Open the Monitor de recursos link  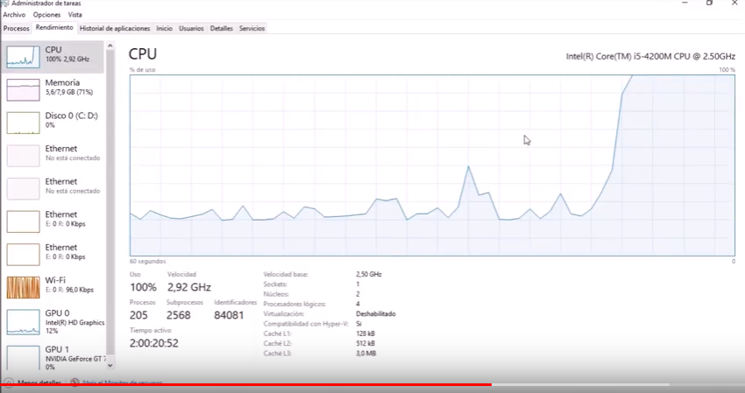click(x=123, y=382)
